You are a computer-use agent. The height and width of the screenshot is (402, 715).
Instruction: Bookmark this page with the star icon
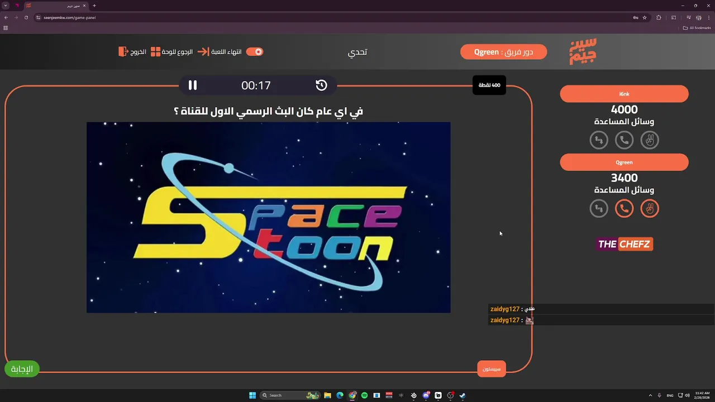point(645,17)
